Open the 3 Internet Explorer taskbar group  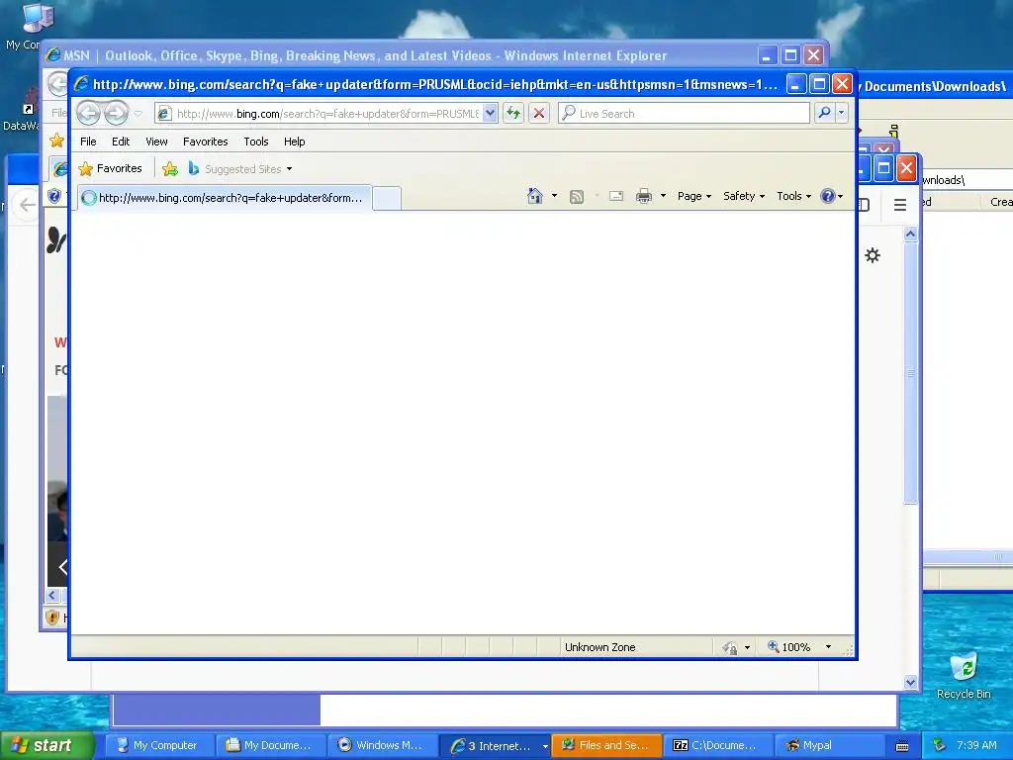click(495, 745)
